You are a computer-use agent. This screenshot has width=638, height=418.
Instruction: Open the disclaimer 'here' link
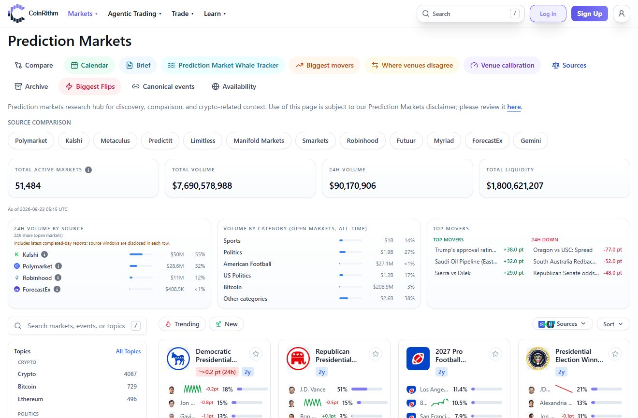514,107
